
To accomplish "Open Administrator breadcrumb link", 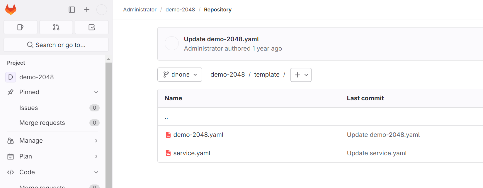I will coord(140,10).
